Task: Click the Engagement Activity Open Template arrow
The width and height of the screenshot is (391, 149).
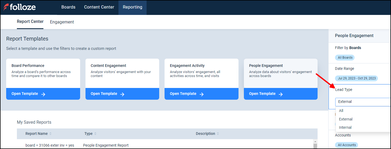Action: (202, 94)
